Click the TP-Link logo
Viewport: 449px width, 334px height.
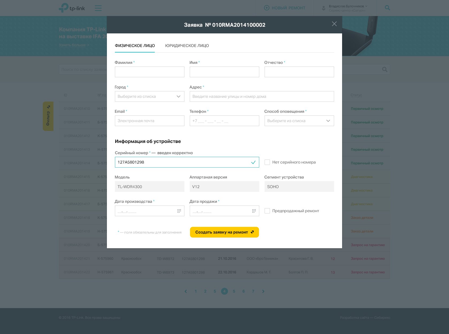(x=72, y=8)
